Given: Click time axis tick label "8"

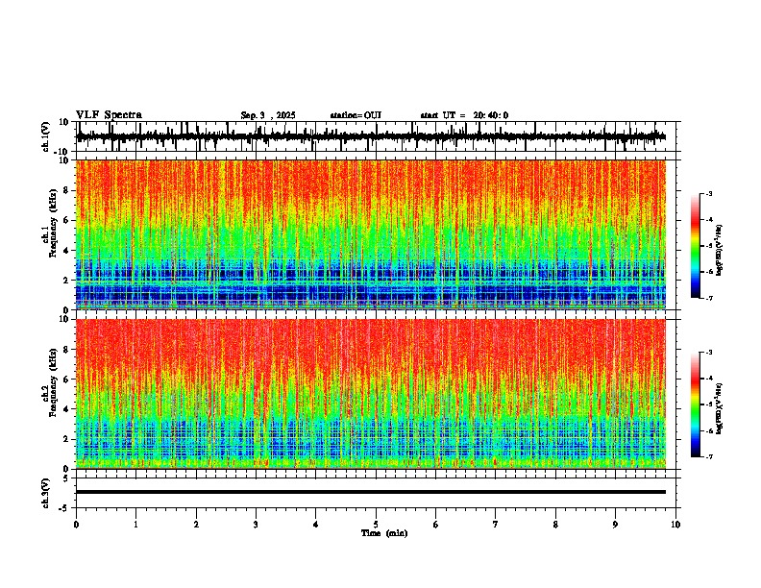Looking at the screenshot, I should click(x=555, y=525).
